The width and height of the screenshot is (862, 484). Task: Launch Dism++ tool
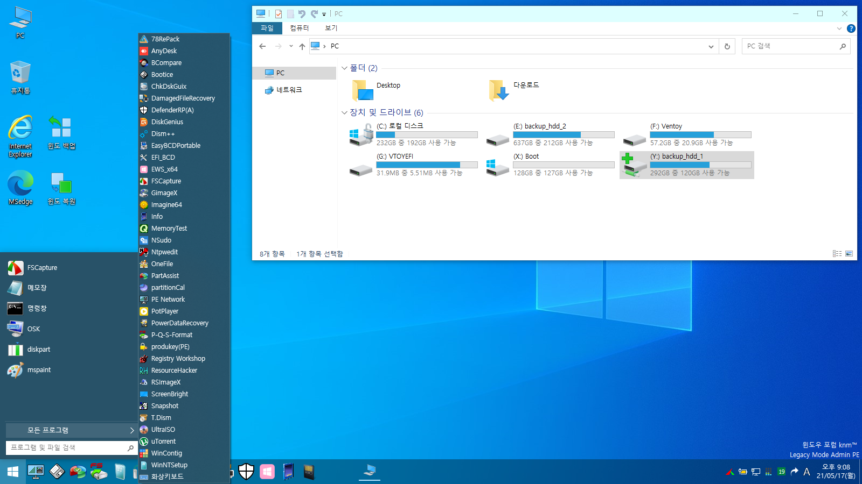pos(184,134)
